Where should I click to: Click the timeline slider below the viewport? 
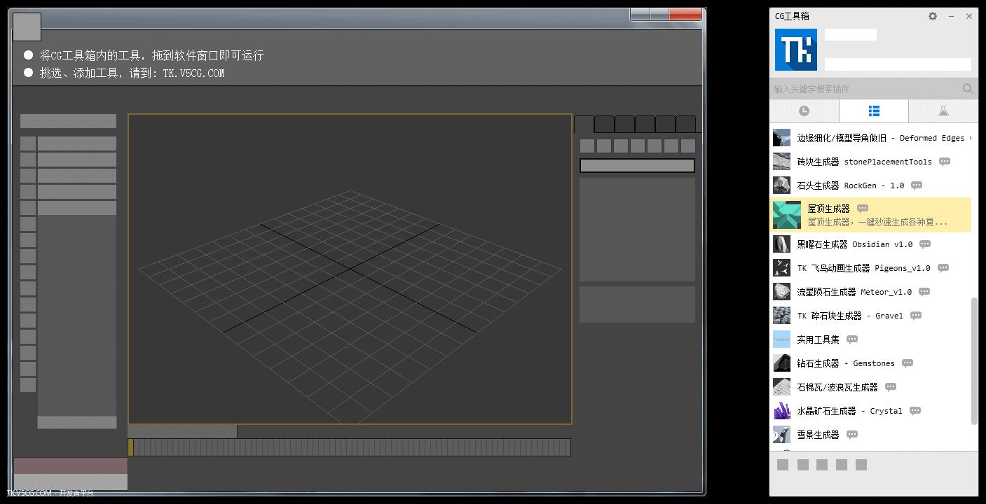pos(349,448)
